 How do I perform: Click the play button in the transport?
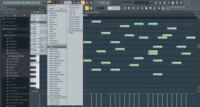coord(53,3)
